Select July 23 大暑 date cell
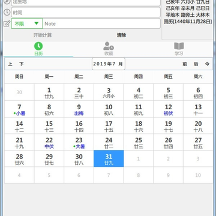Viewport: 216px width, 216px height. (79, 142)
